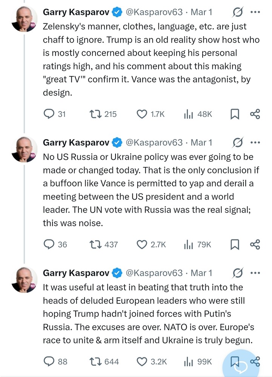Share the first tweet about Zelensky
272x377 pixels.
[255, 114]
